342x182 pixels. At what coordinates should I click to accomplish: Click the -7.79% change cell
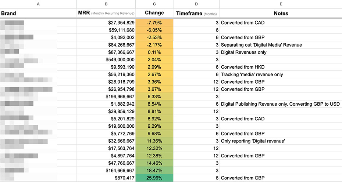pos(154,23)
